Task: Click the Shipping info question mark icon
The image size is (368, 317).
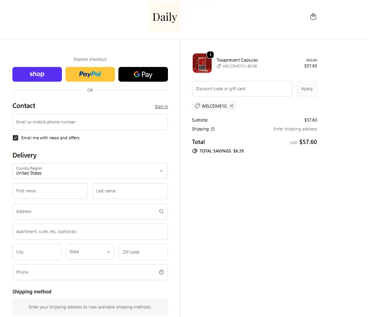Action: click(213, 129)
